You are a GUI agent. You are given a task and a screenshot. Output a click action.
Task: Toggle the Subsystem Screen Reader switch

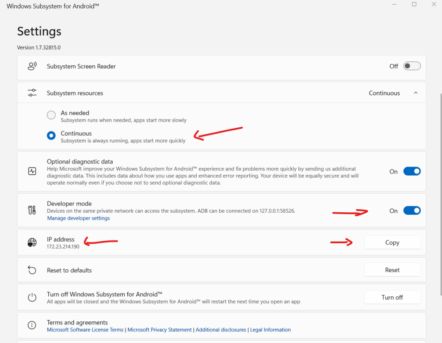point(412,66)
